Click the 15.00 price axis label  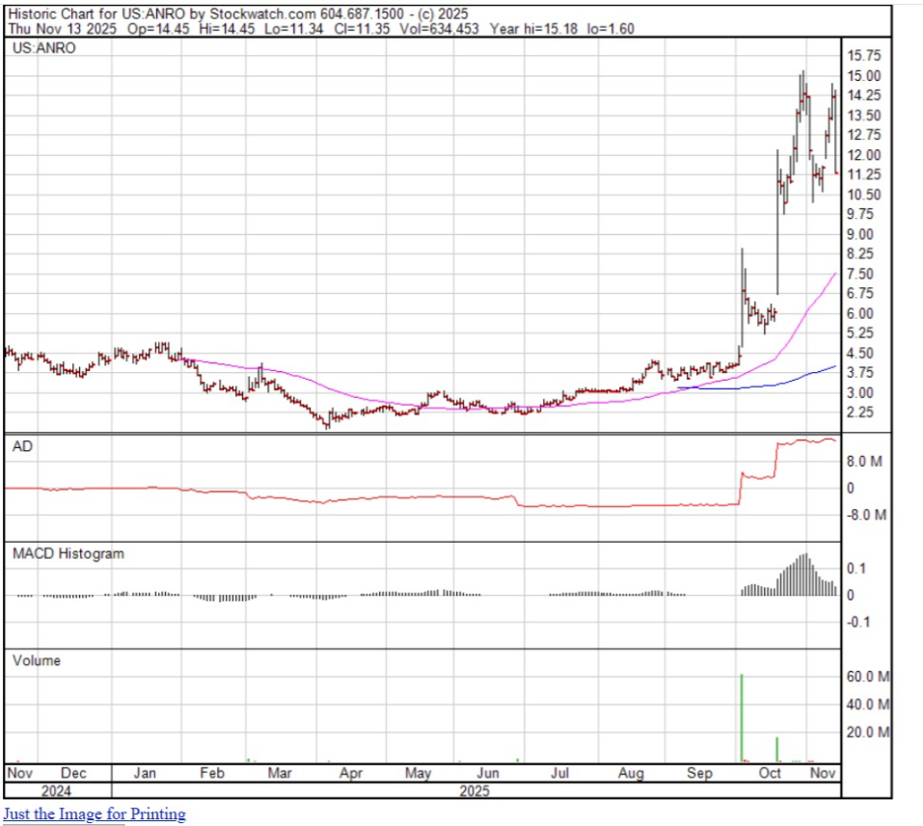863,76
